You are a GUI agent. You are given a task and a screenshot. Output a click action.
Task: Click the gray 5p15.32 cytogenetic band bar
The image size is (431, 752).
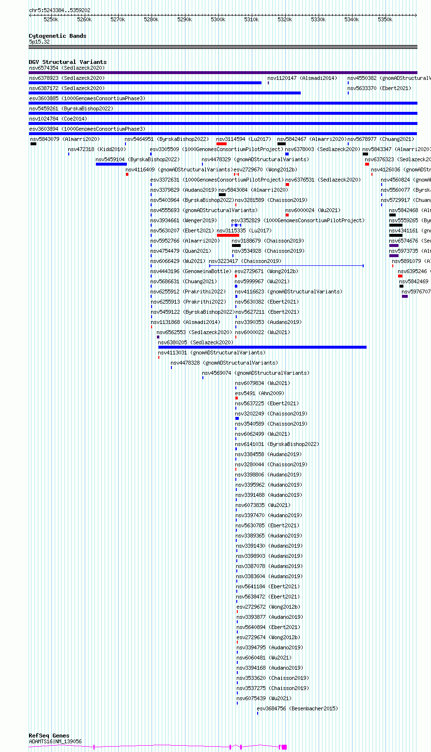click(223, 47)
